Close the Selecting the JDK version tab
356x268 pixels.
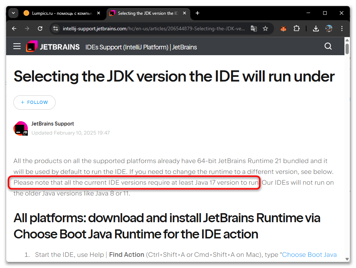tap(184, 13)
